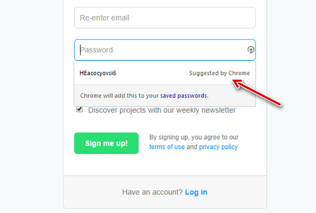
Task: Click the Discover projects newsletter label text
Action: 162,110
